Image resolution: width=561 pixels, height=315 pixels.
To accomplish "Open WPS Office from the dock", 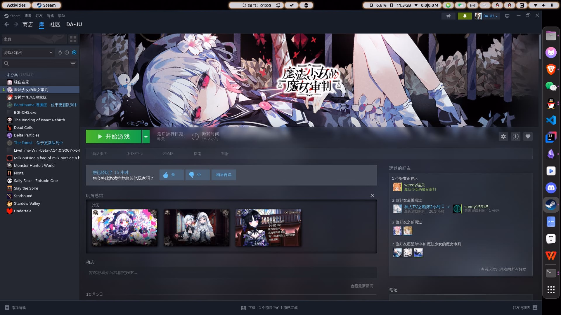I will tap(551, 256).
